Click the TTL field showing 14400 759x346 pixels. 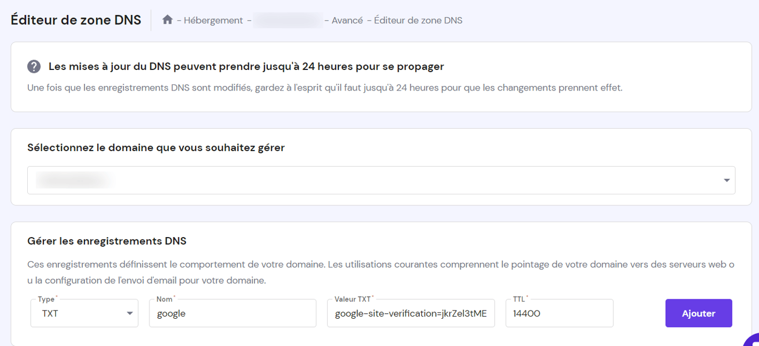click(x=559, y=313)
